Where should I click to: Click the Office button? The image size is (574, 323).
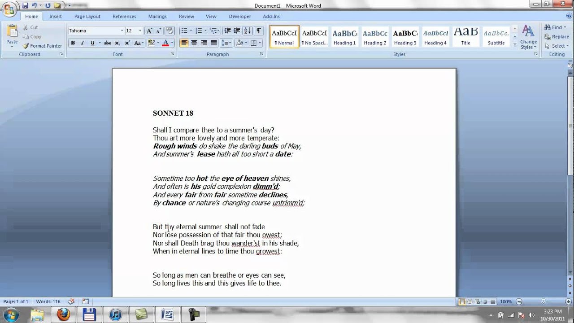tap(9, 10)
